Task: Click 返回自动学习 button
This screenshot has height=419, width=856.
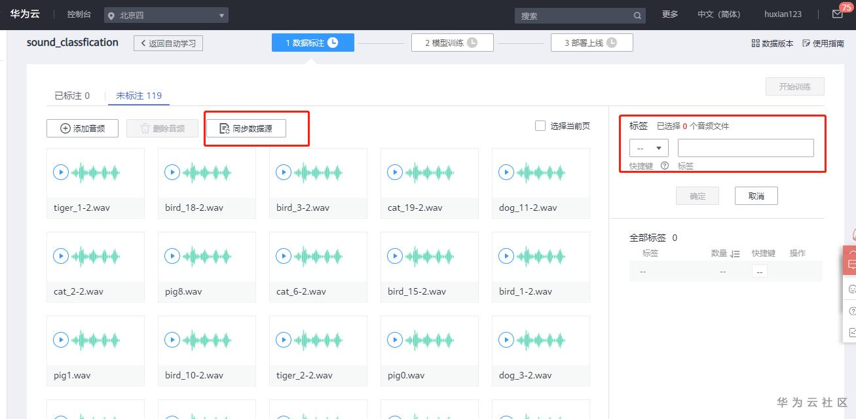Action: point(168,43)
